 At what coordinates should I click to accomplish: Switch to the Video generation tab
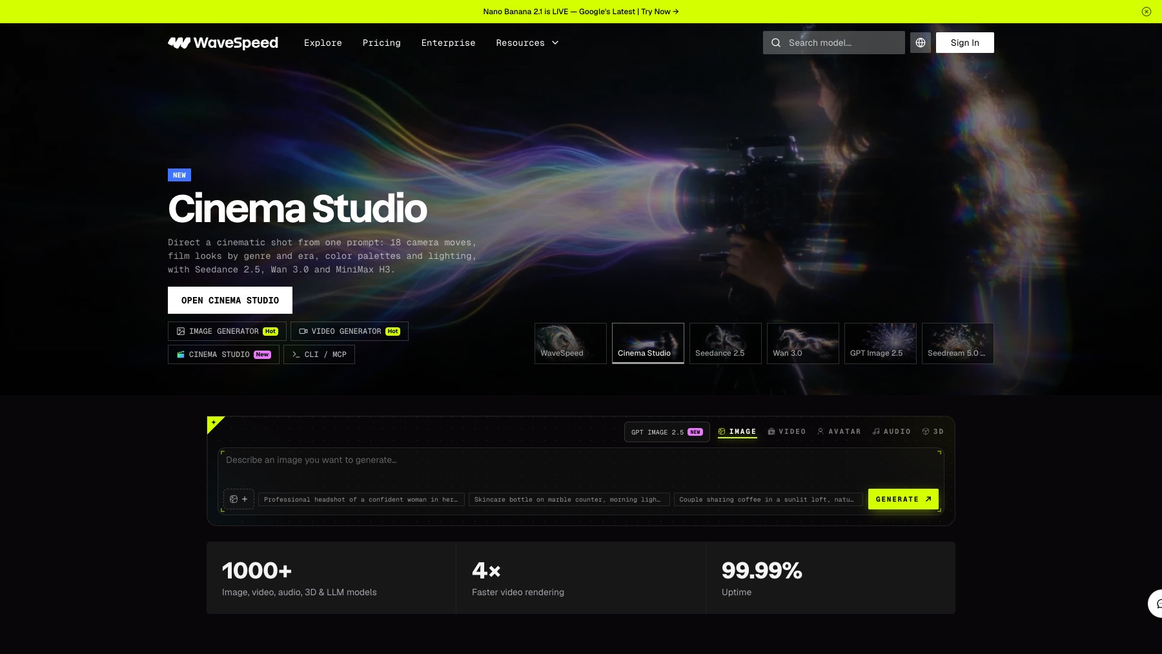pyautogui.click(x=787, y=431)
